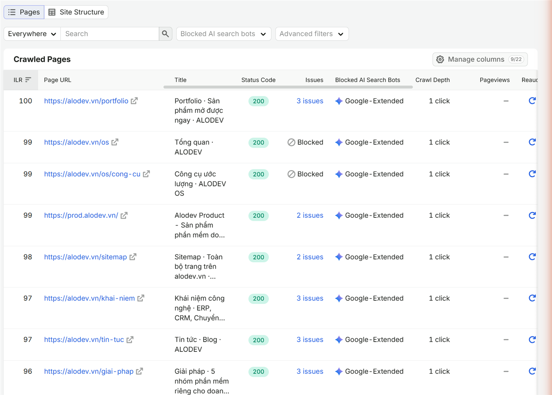Open the alodev.vn/tin-tuc page link
Viewport: 552px width, 395px height.
(x=84, y=339)
